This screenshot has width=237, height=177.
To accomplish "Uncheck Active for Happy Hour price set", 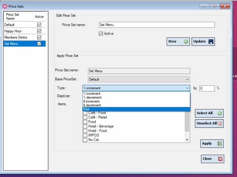I will point(39,31).
